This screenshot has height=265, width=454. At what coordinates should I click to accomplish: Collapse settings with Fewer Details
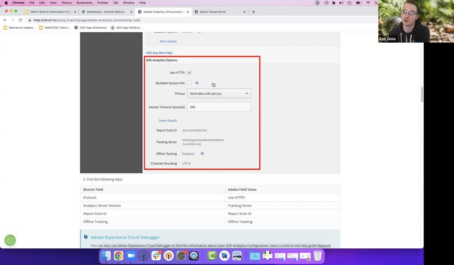[x=167, y=120]
